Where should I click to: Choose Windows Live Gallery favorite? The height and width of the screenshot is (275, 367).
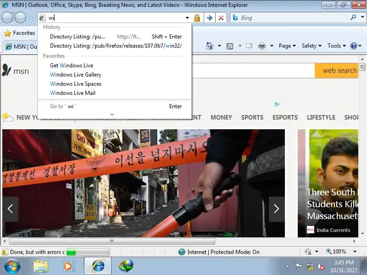114,75
